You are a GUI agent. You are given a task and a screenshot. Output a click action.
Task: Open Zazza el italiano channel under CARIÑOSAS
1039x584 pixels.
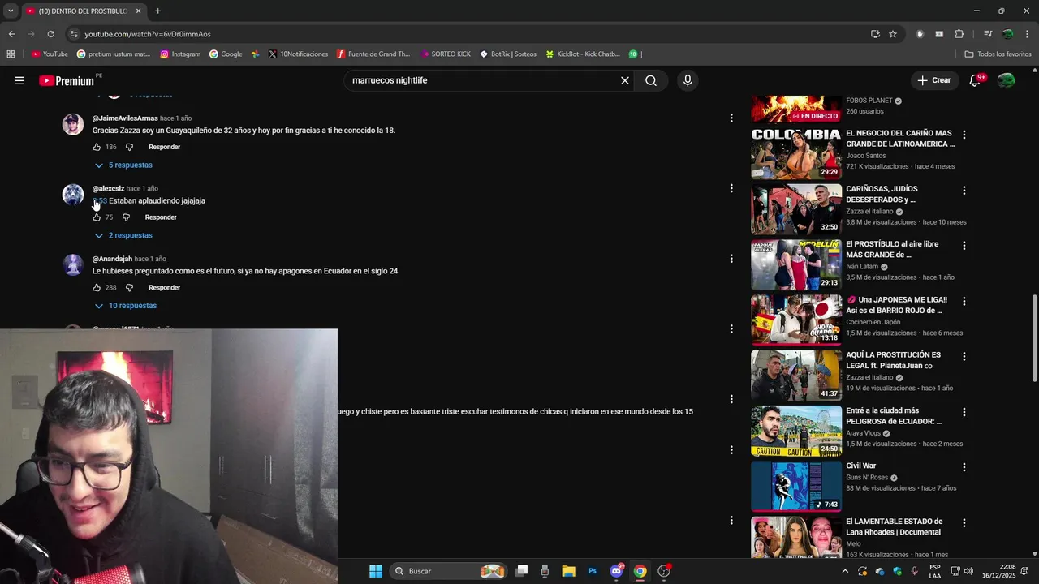[x=869, y=212]
